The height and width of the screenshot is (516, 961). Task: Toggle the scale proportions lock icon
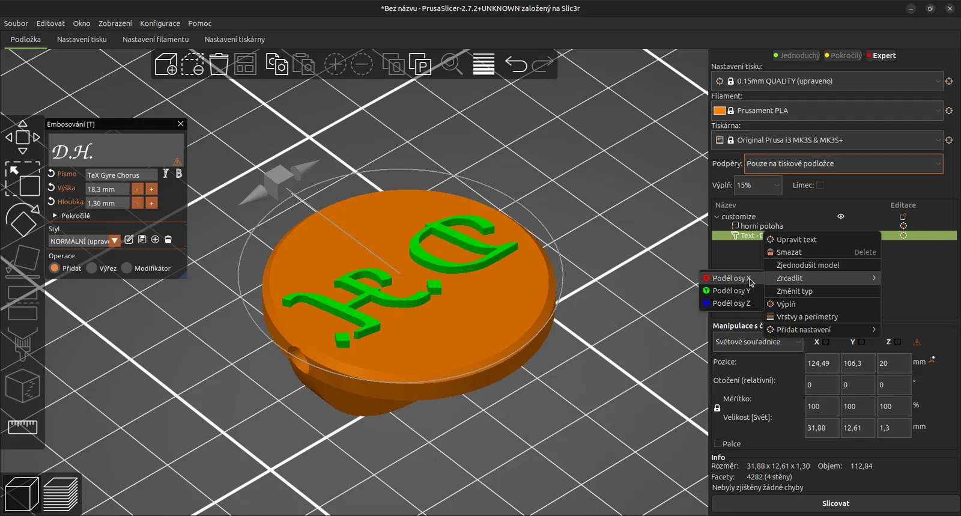717,408
